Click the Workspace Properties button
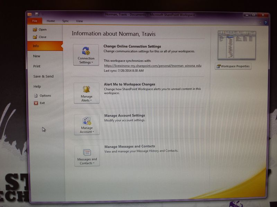The height and width of the screenshot is (207, 277). coord(233,66)
